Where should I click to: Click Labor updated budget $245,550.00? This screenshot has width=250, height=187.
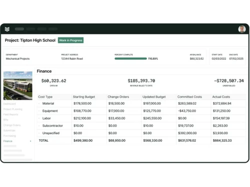tap(152, 118)
